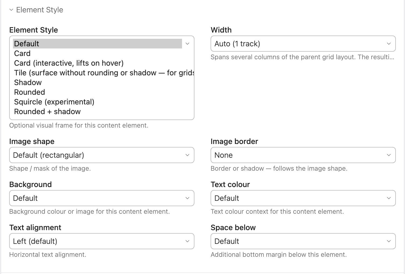Image resolution: width=405 pixels, height=274 pixels.
Task: Open the Image border dropdown
Action: pyautogui.click(x=303, y=155)
